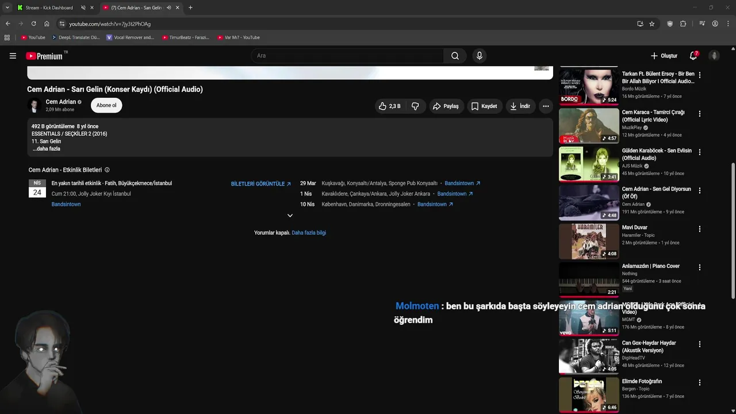Click Daha fazla bilgi comments link

click(x=309, y=232)
